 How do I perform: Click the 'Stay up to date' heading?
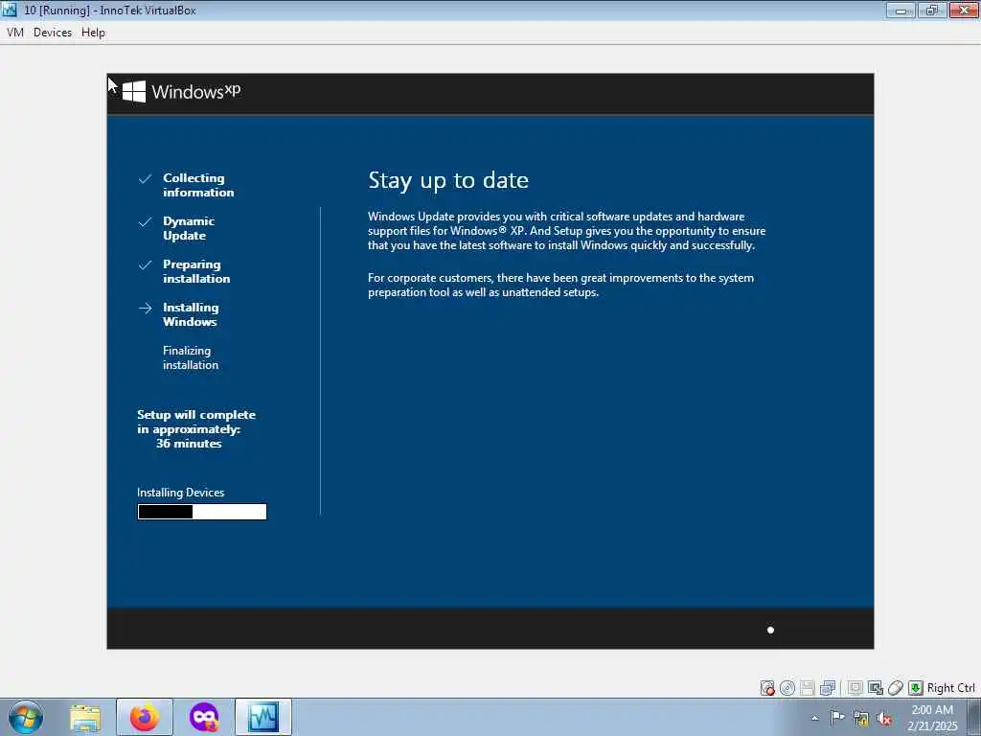[x=448, y=180]
